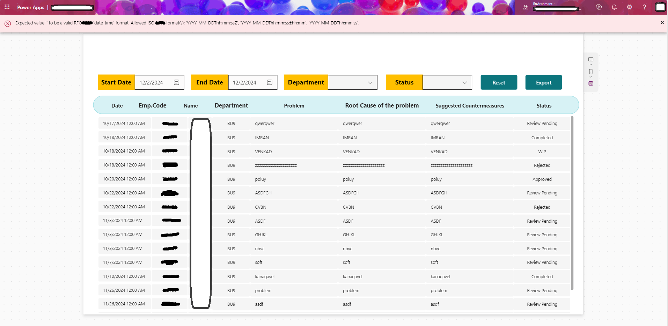Open the Start Date calendar picker icon
Viewport: 668px width, 326px height.
[x=176, y=82]
